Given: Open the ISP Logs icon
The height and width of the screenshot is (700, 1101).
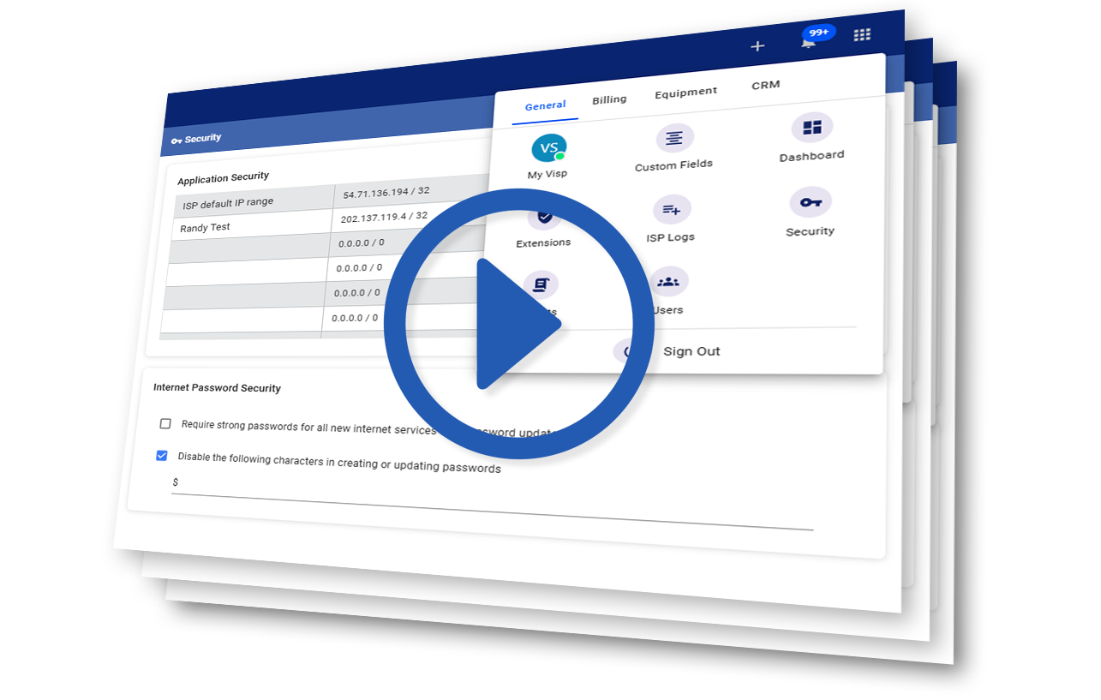Looking at the screenshot, I should [672, 210].
